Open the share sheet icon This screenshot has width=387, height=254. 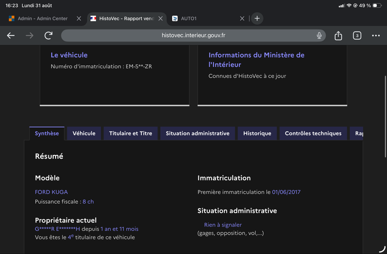pyautogui.click(x=338, y=35)
